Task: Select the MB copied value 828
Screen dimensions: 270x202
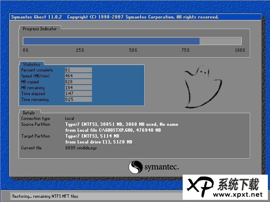Action: tap(78, 82)
